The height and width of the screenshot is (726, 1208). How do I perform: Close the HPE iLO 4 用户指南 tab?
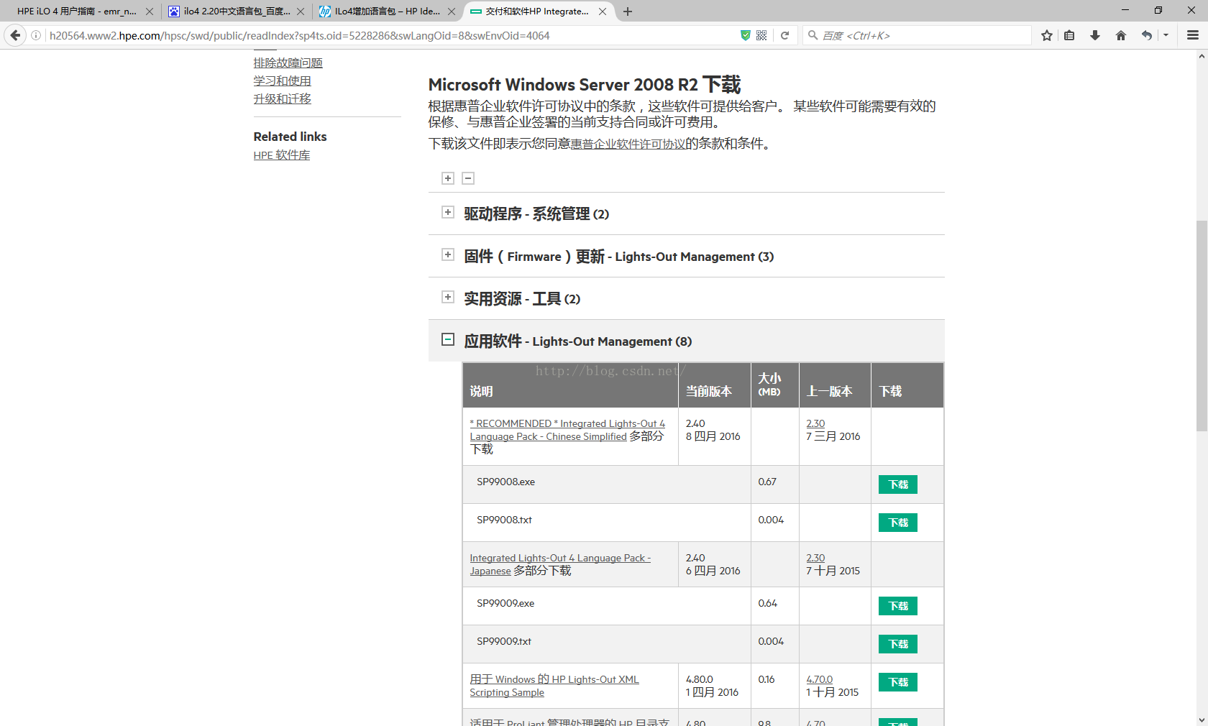pos(150,12)
